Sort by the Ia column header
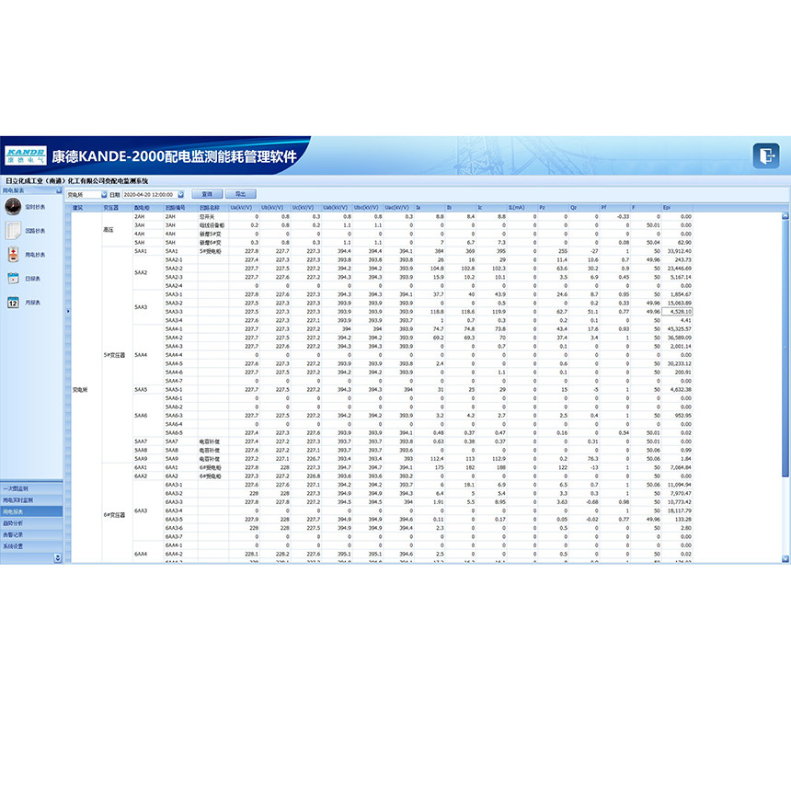This screenshot has height=791, width=791. [430, 208]
